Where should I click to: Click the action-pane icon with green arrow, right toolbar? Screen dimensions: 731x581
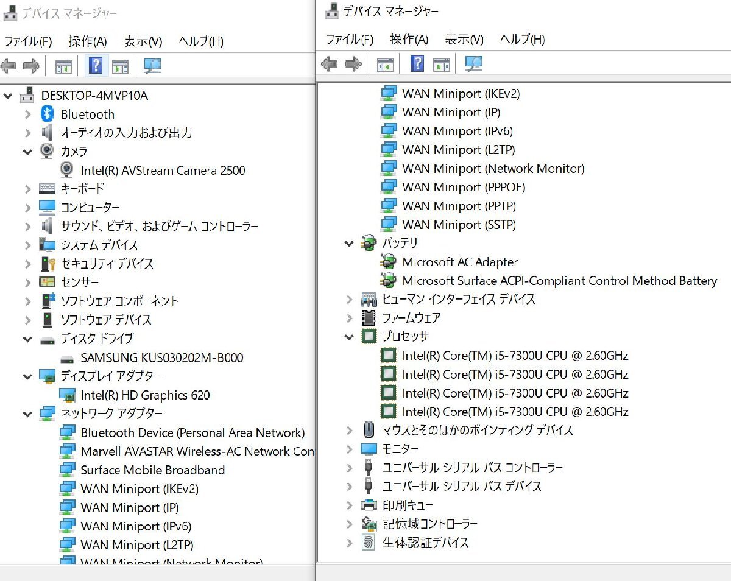[x=442, y=64]
